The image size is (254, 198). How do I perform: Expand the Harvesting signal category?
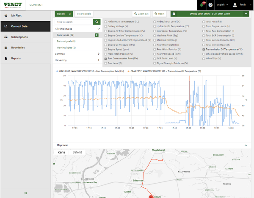(x=77, y=60)
